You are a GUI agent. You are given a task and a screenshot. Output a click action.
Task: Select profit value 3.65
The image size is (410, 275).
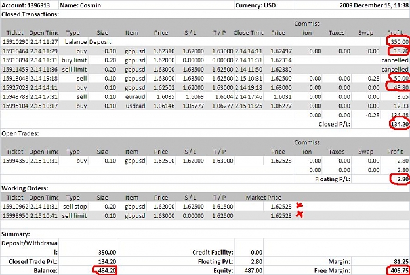403,97
